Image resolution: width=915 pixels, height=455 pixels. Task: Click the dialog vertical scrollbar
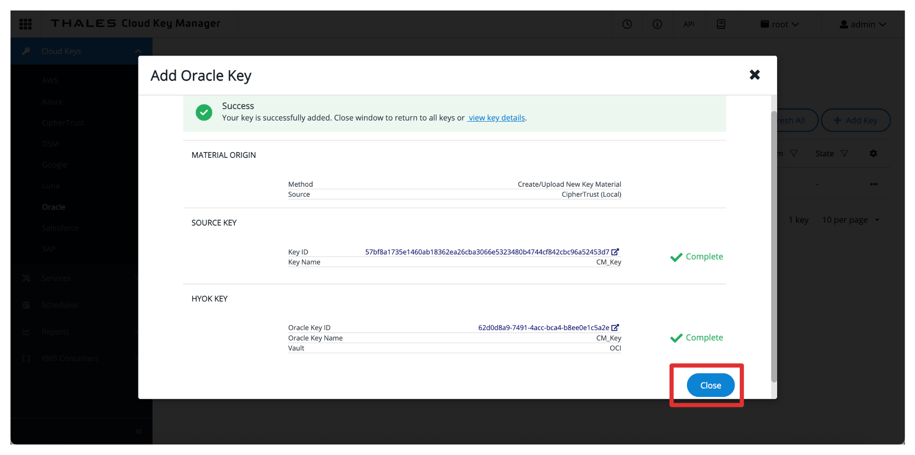(x=773, y=246)
